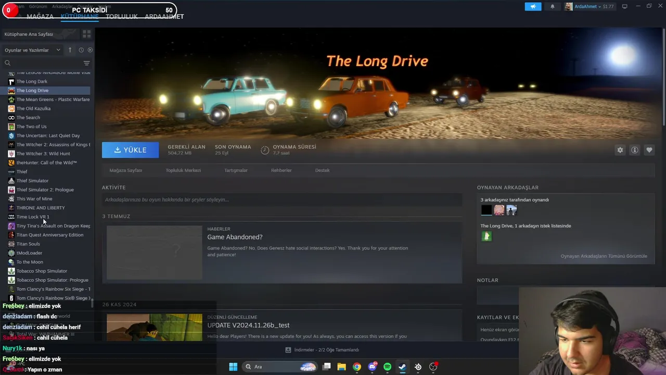Open Task View in the taskbar
This screenshot has height=375, width=666.
pos(326,367)
